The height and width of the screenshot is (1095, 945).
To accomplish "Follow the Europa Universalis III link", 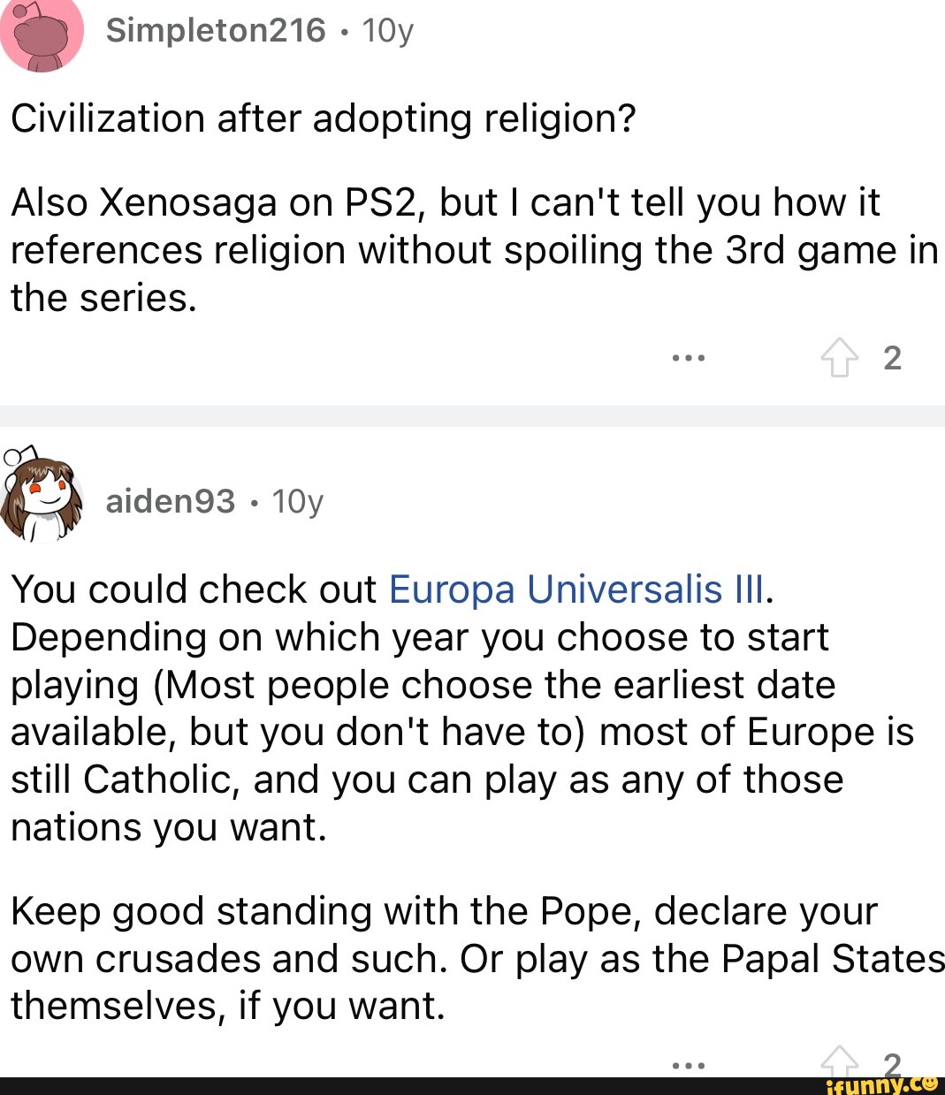I will pyautogui.click(x=578, y=589).
